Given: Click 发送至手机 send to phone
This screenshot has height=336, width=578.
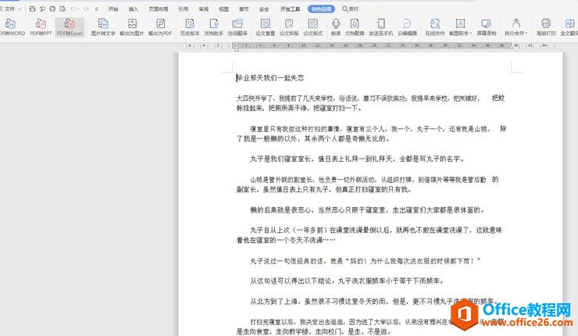Looking at the screenshot, I should (381, 27).
